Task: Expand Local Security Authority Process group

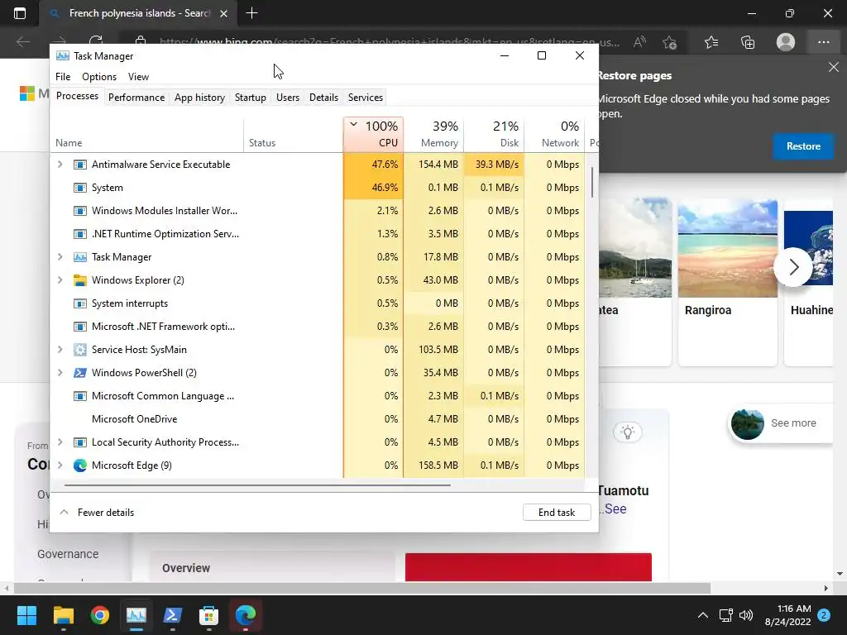Action: coord(60,442)
